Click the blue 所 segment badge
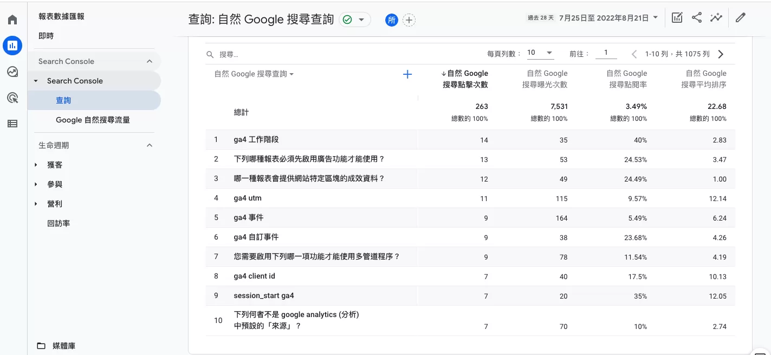The width and height of the screenshot is (771, 355). pos(392,20)
